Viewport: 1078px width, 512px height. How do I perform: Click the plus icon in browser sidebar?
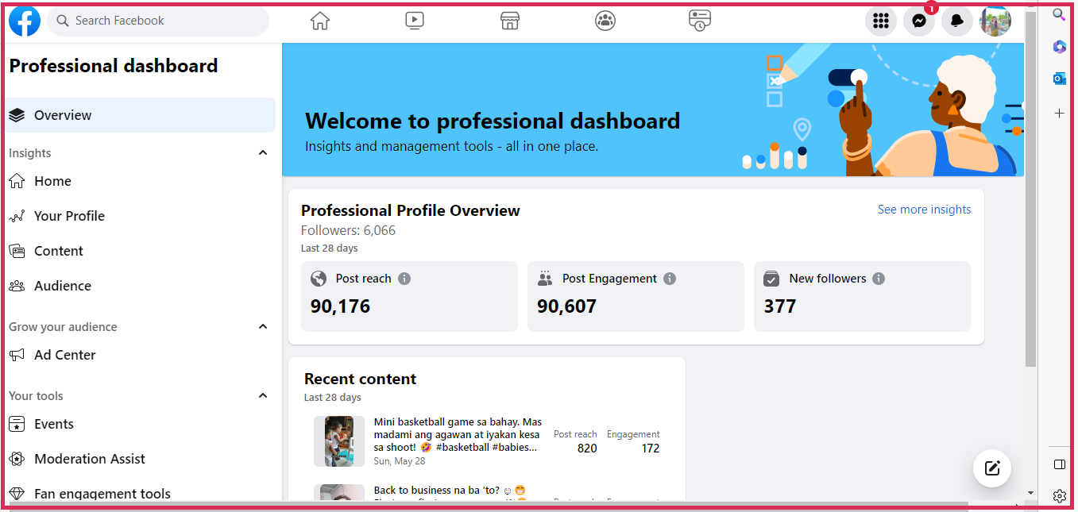tap(1059, 114)
